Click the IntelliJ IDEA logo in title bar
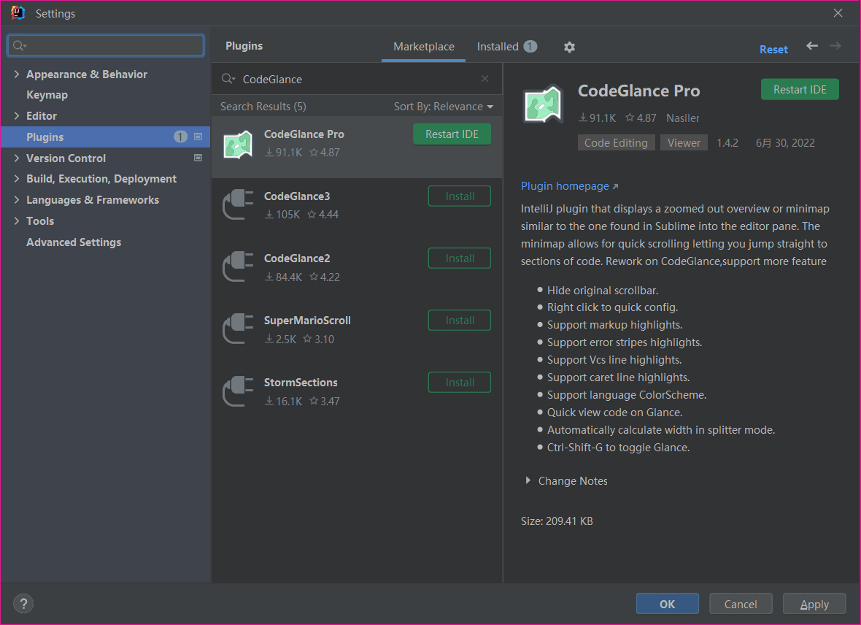 18,12
